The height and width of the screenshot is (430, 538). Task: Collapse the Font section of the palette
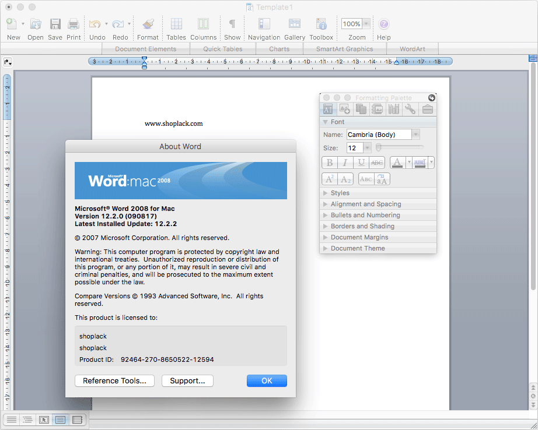point(325,122)
